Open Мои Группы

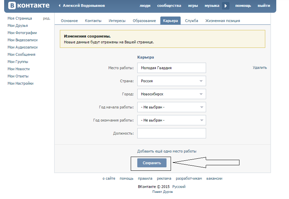18,62
